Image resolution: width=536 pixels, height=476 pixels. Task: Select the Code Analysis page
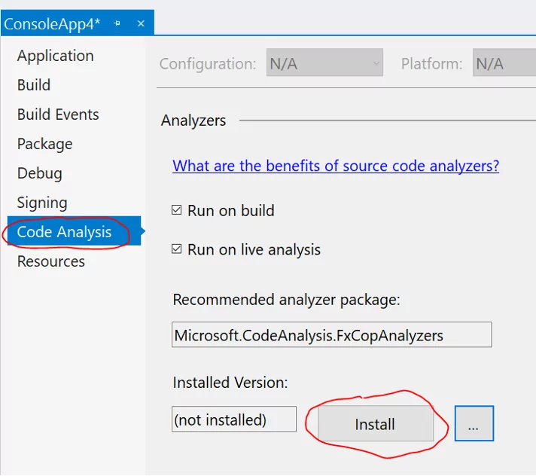click(x=74, y=231)
